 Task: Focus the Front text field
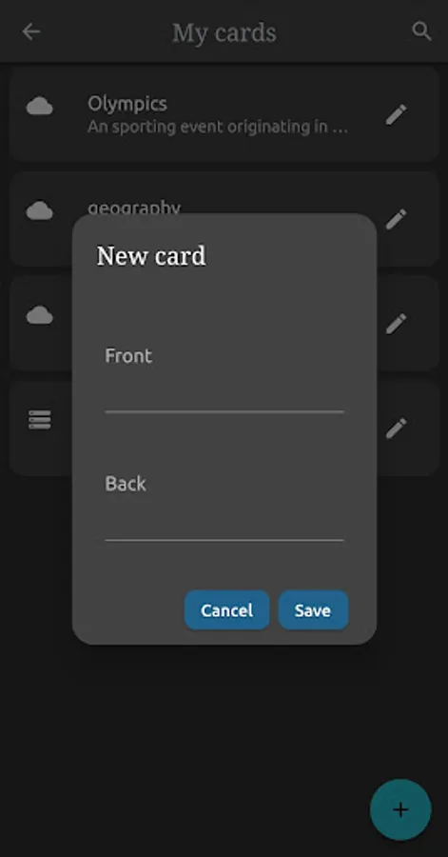pos(224,375)
